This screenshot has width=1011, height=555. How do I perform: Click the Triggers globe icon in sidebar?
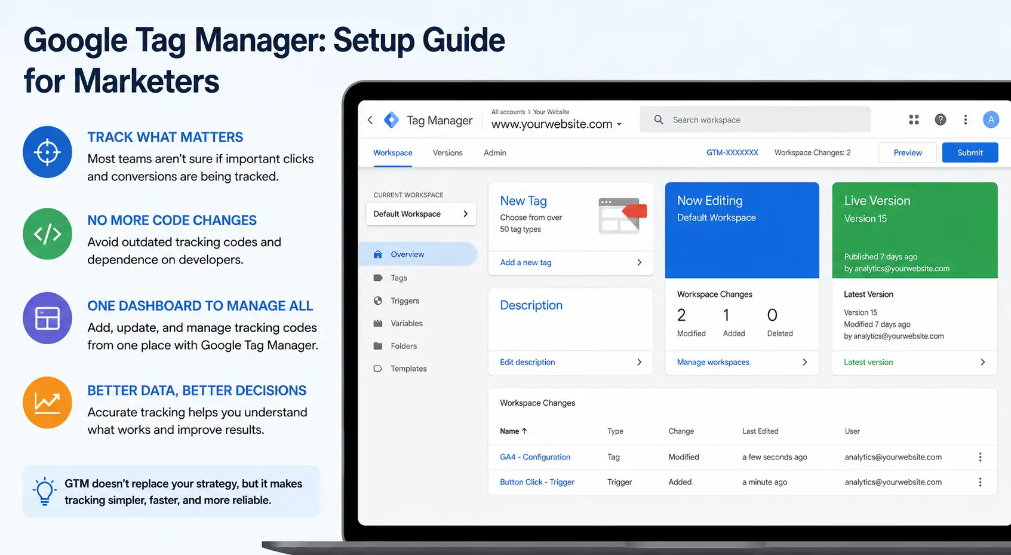(x=377, y=301)
